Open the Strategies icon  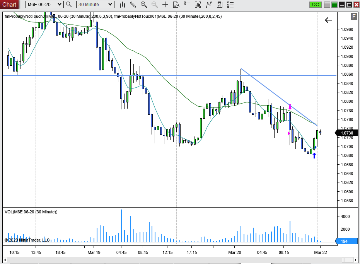(220, 5)
